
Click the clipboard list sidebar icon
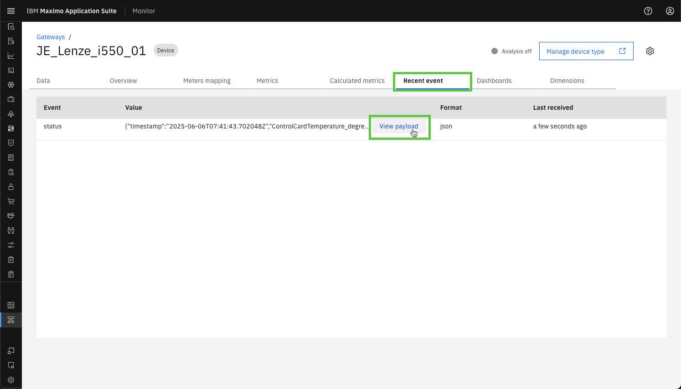pyautogui.click(x=11, y=274)
